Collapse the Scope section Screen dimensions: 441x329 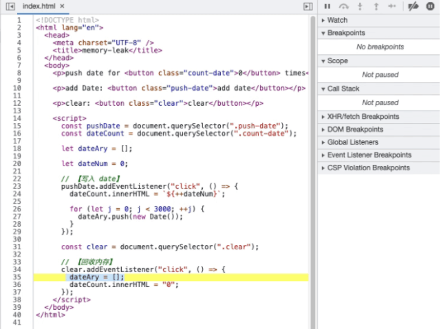pyautogui.click(x=378, y=61)
